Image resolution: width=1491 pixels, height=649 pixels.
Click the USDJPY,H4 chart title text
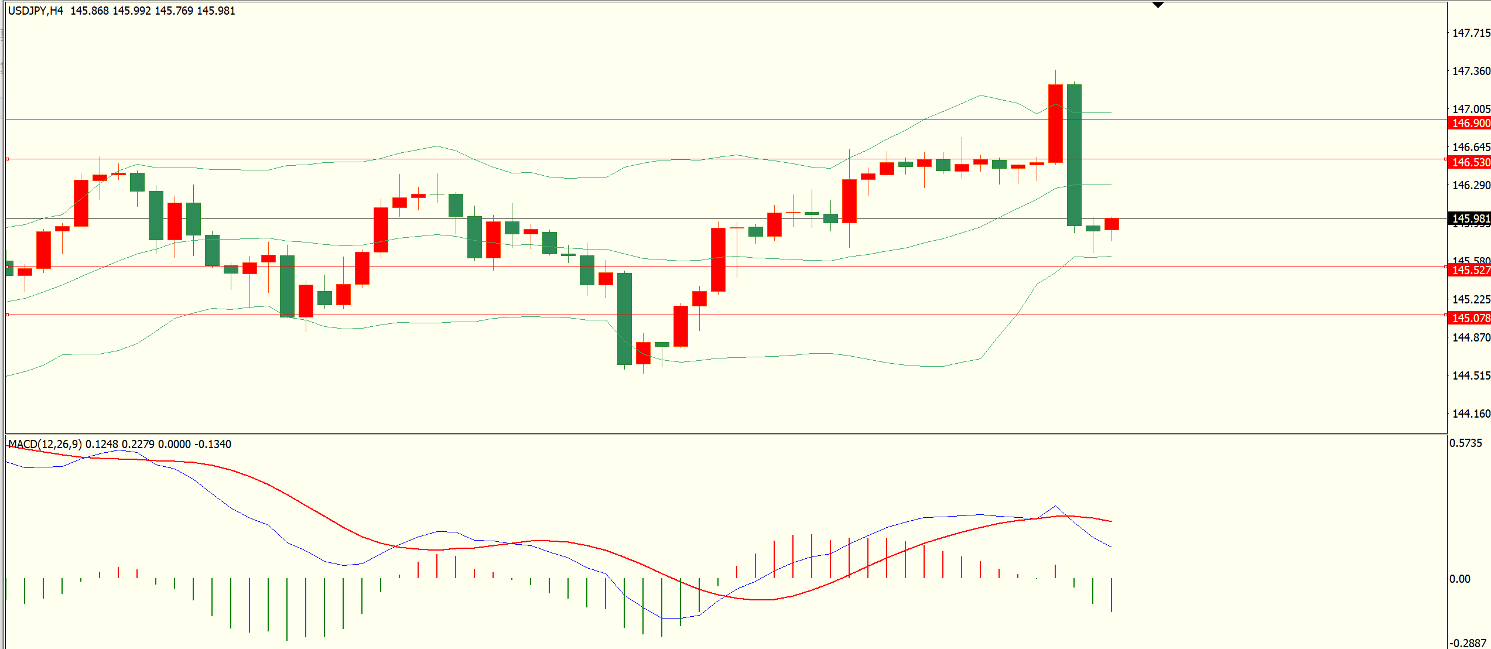36,11
